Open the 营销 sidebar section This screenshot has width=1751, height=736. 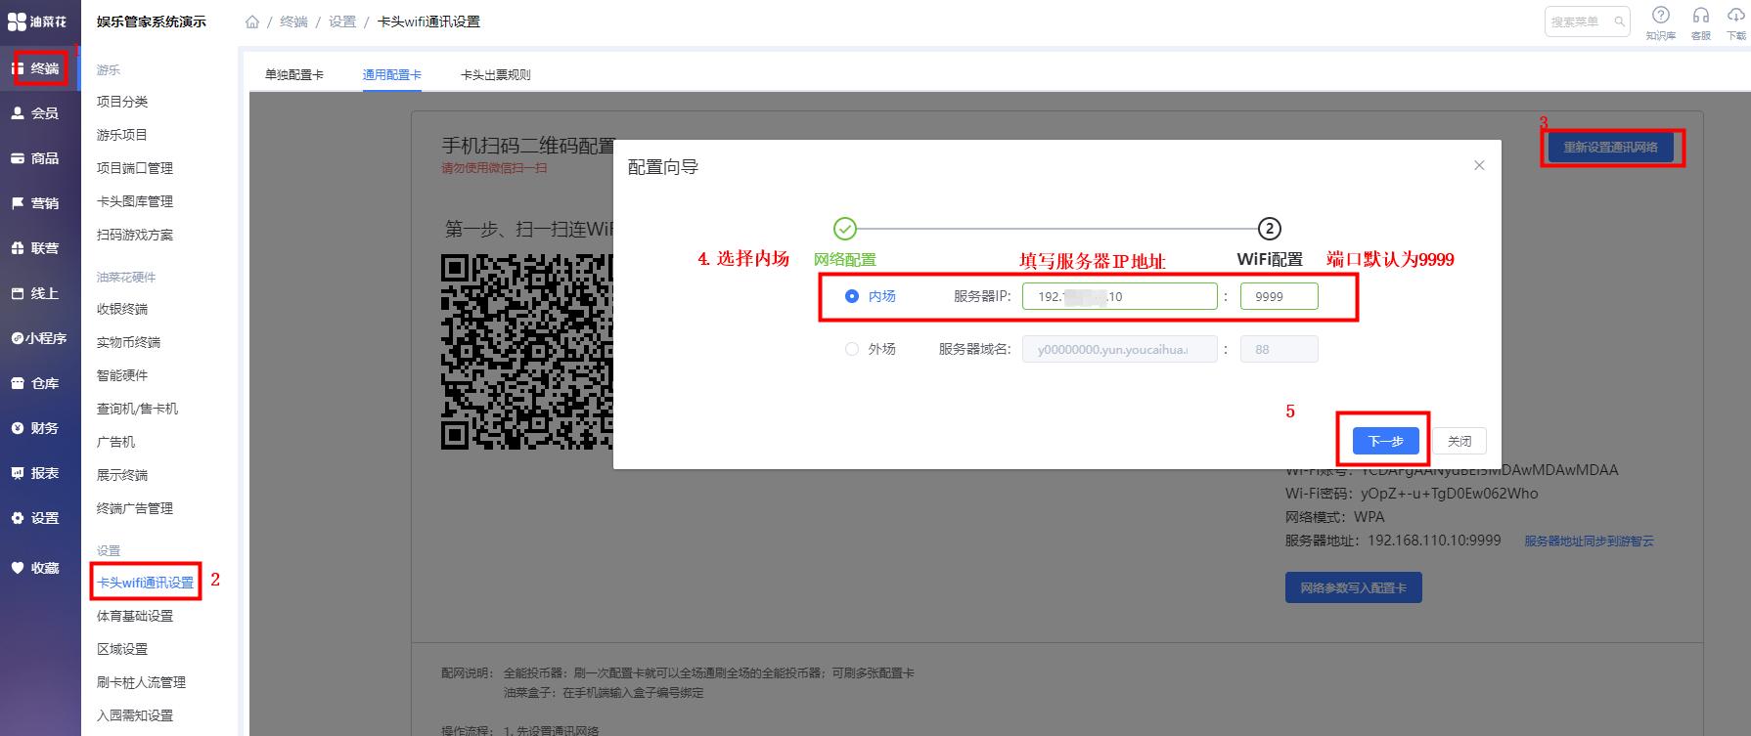(x=40, y=203)
